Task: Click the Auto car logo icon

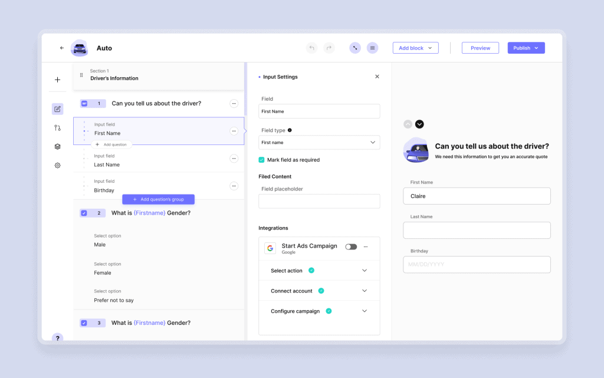Action: coord(80,48)
